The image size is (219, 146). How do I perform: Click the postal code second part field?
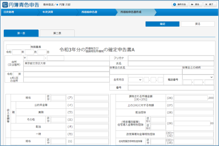pos(56,58)
